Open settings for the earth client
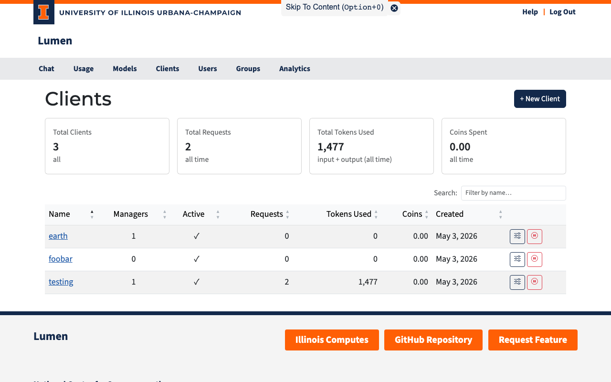This screenshot has width=611, height=382. point(517,236)
